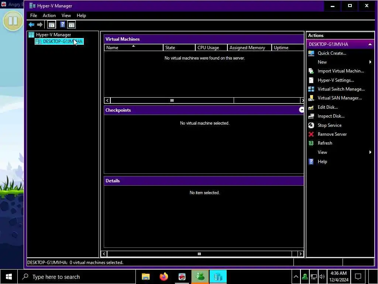This screenshot has width=378, height=284.
Task: Click the Help icon in Actions pane
Action: pyautogui.click(x=311, y=162)
